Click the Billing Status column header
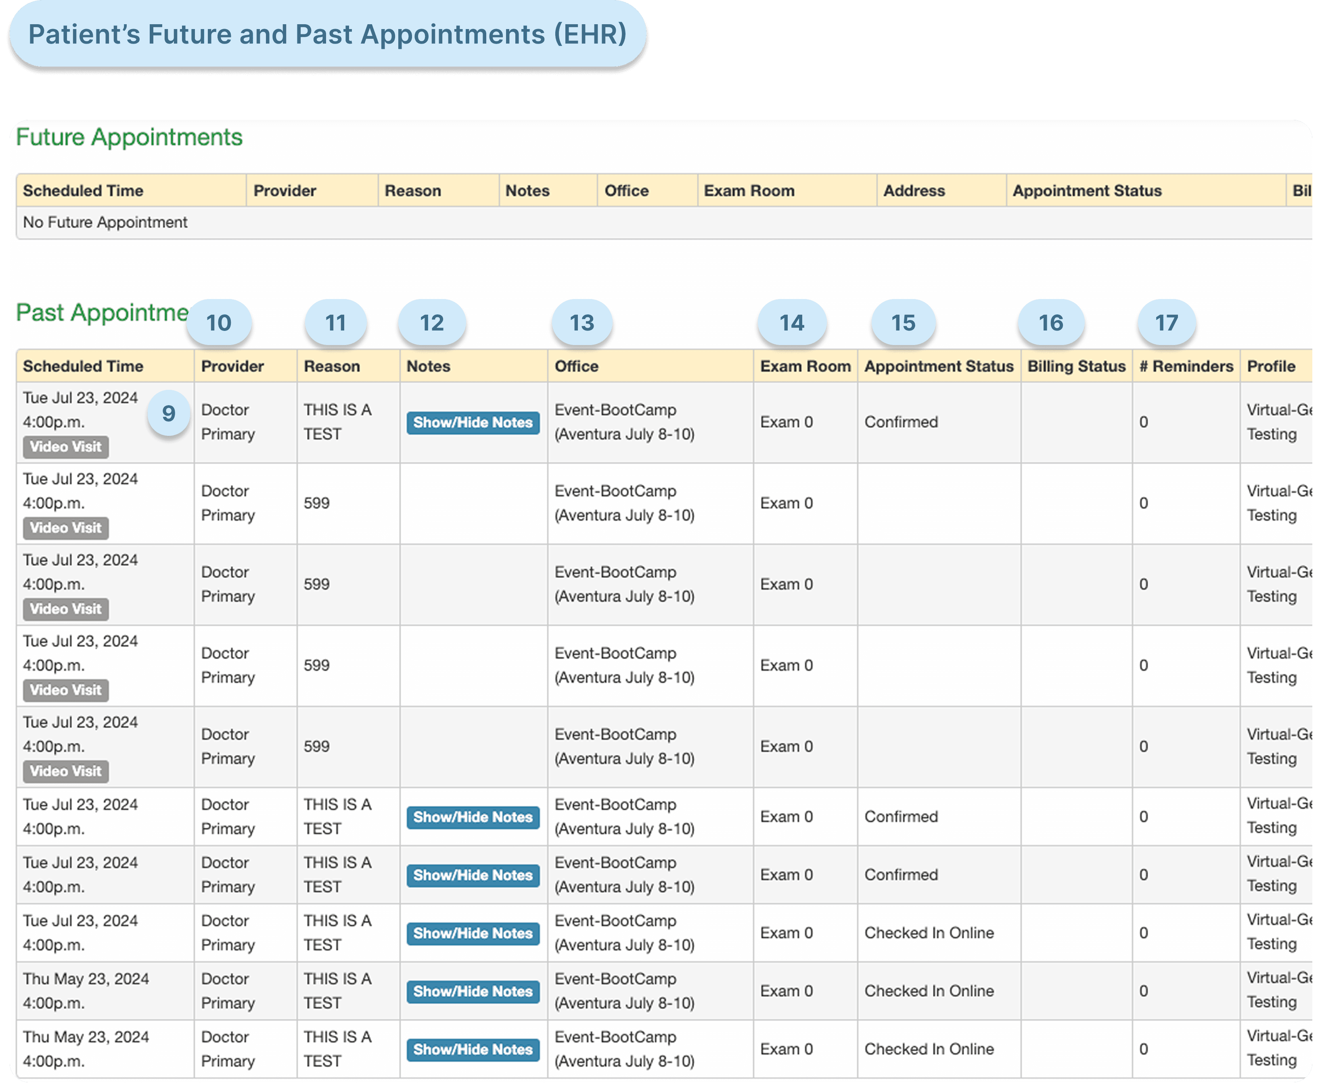1322x1092 pixels. [1076, 366]
